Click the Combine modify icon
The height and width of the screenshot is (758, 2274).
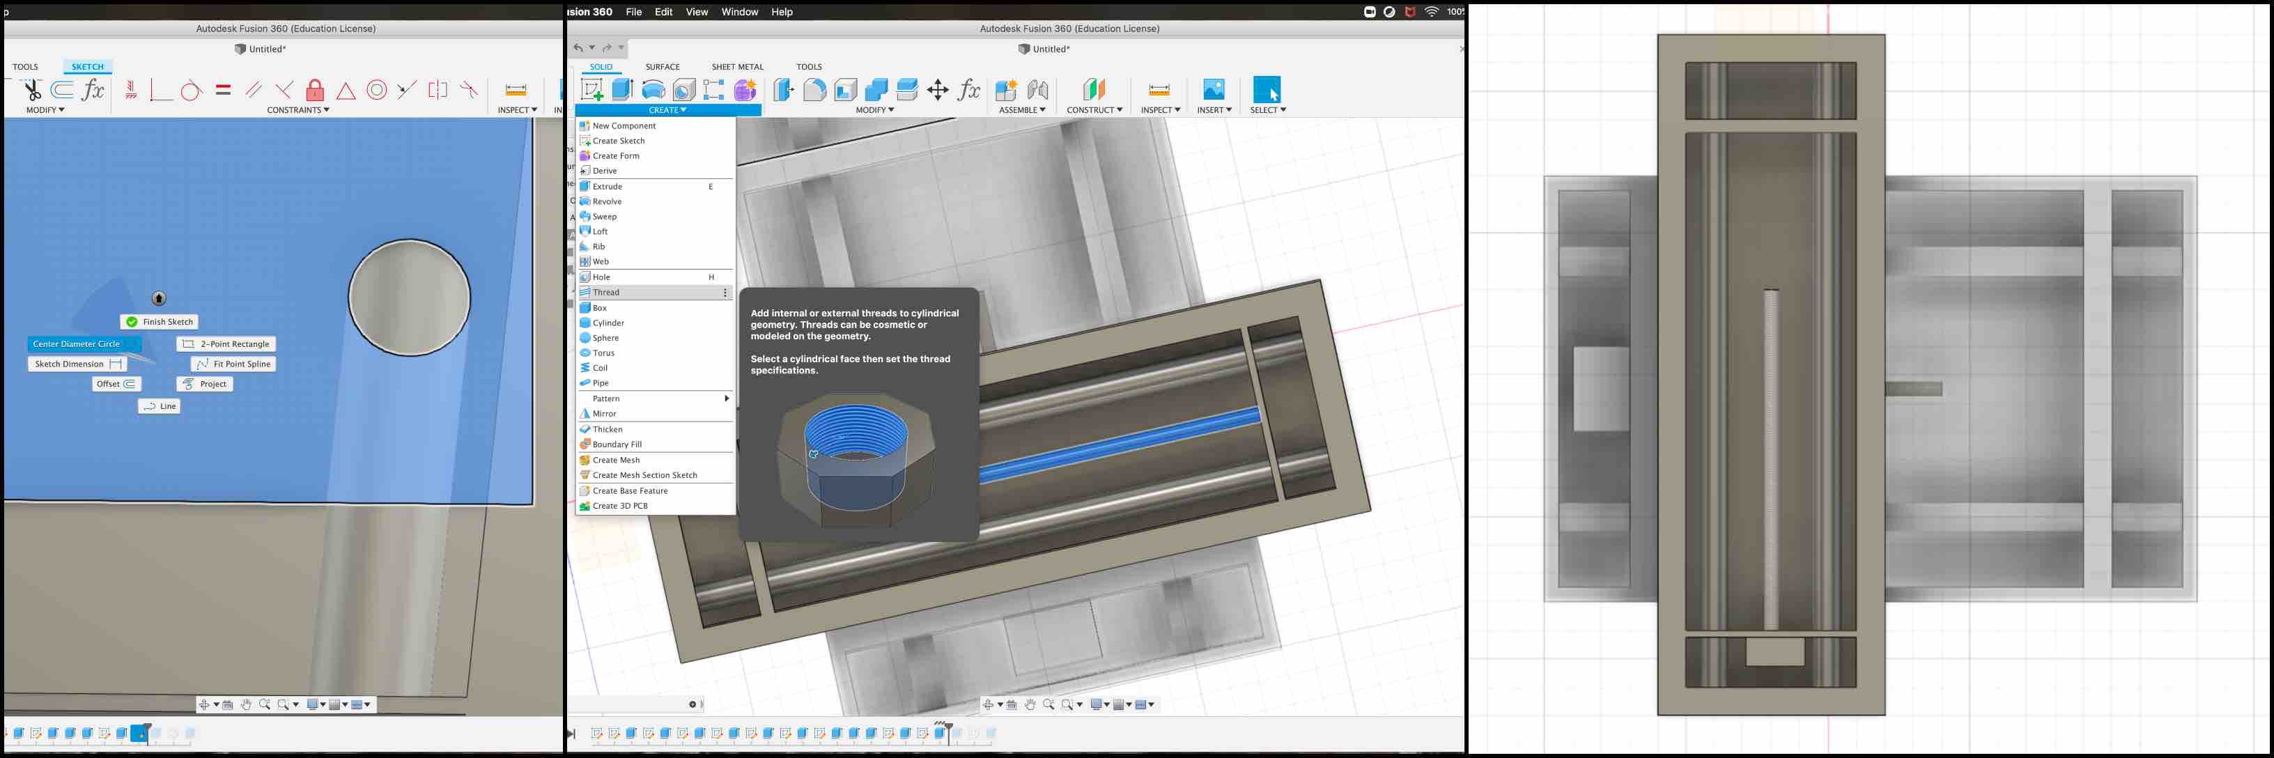[876, 89]
